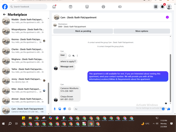Image resolution: width=176 pixels, height=132 pixels.
Task: Click the chat thread scrollbar thumb
Action: click(x=170, y=78)
